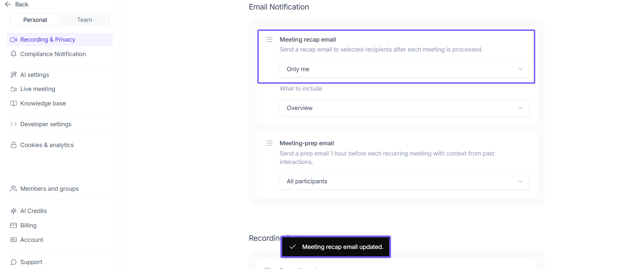Click the Members and groups people icon
This screenshot has height=269, width=627.
coord(14,189)
